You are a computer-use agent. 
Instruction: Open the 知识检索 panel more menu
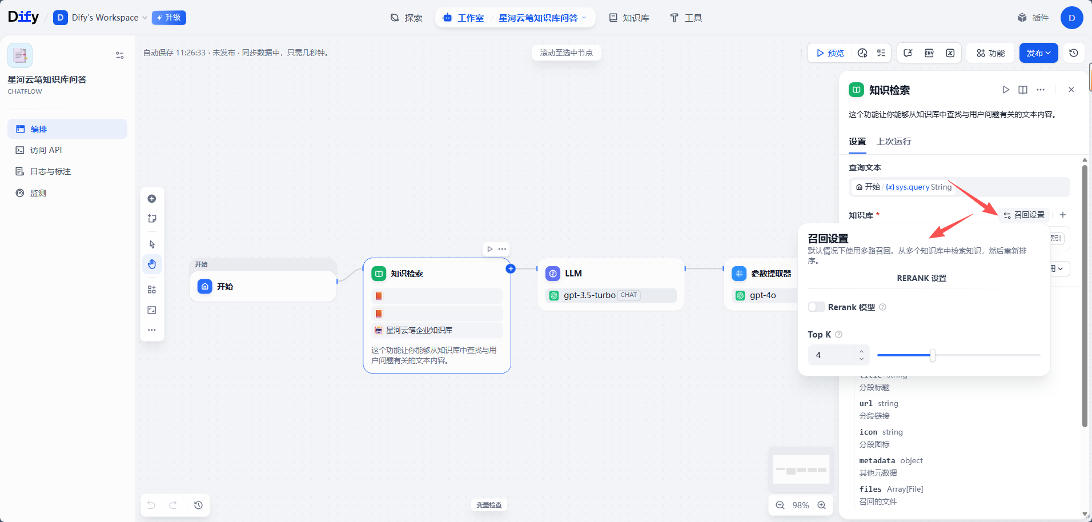(1041, 90)
